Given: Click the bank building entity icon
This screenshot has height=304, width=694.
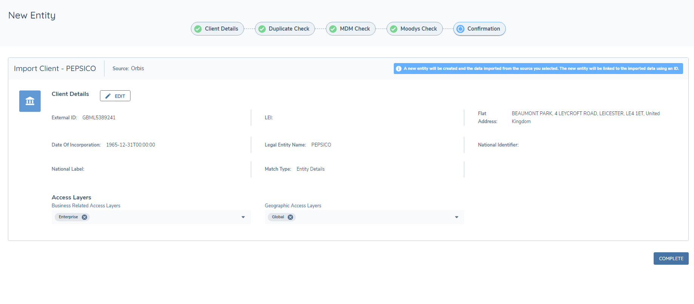Looking at the screenshot, I should coord(30,101).
